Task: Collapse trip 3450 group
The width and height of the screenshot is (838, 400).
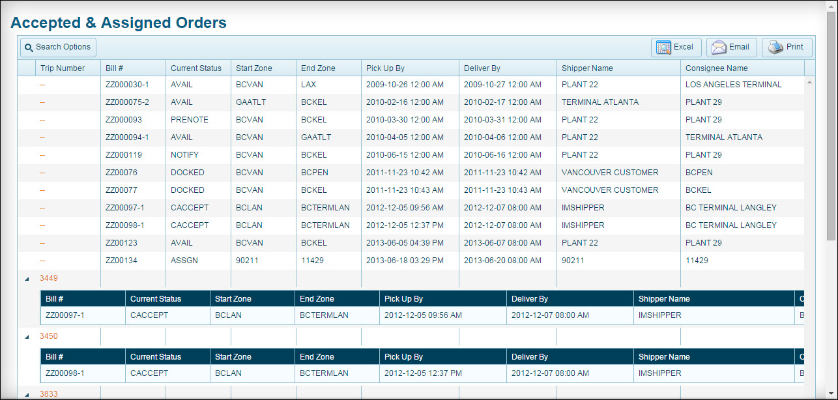Action: coord(27,337)
